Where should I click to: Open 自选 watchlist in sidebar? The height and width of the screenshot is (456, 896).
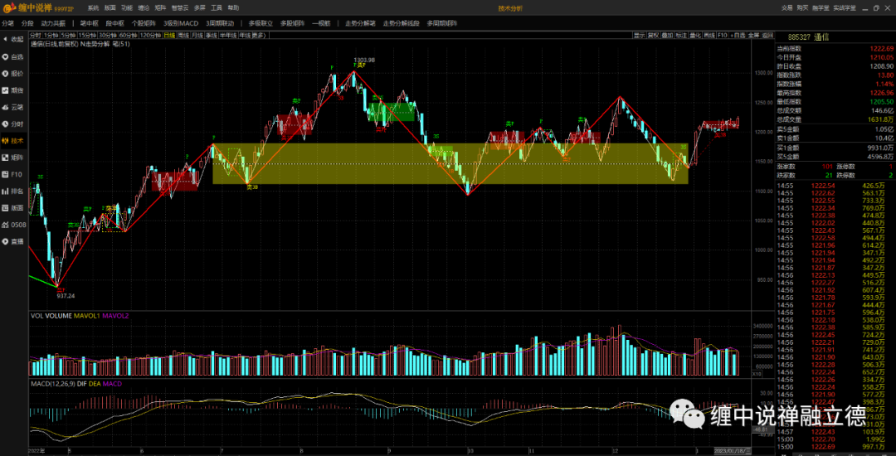click(13, 56)
